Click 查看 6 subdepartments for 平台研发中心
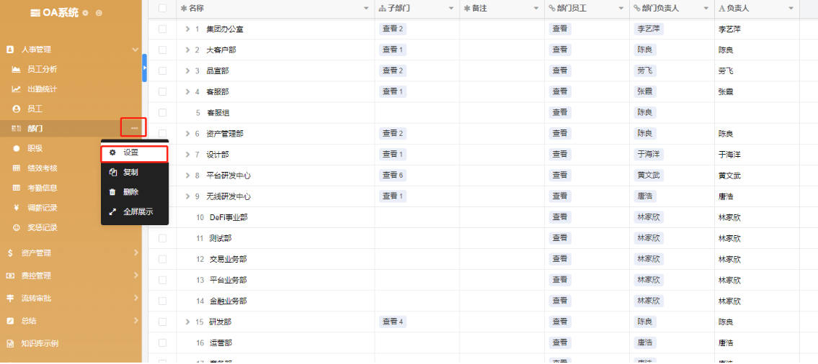The width and height of the screenshot is (818, 364). 393,176
